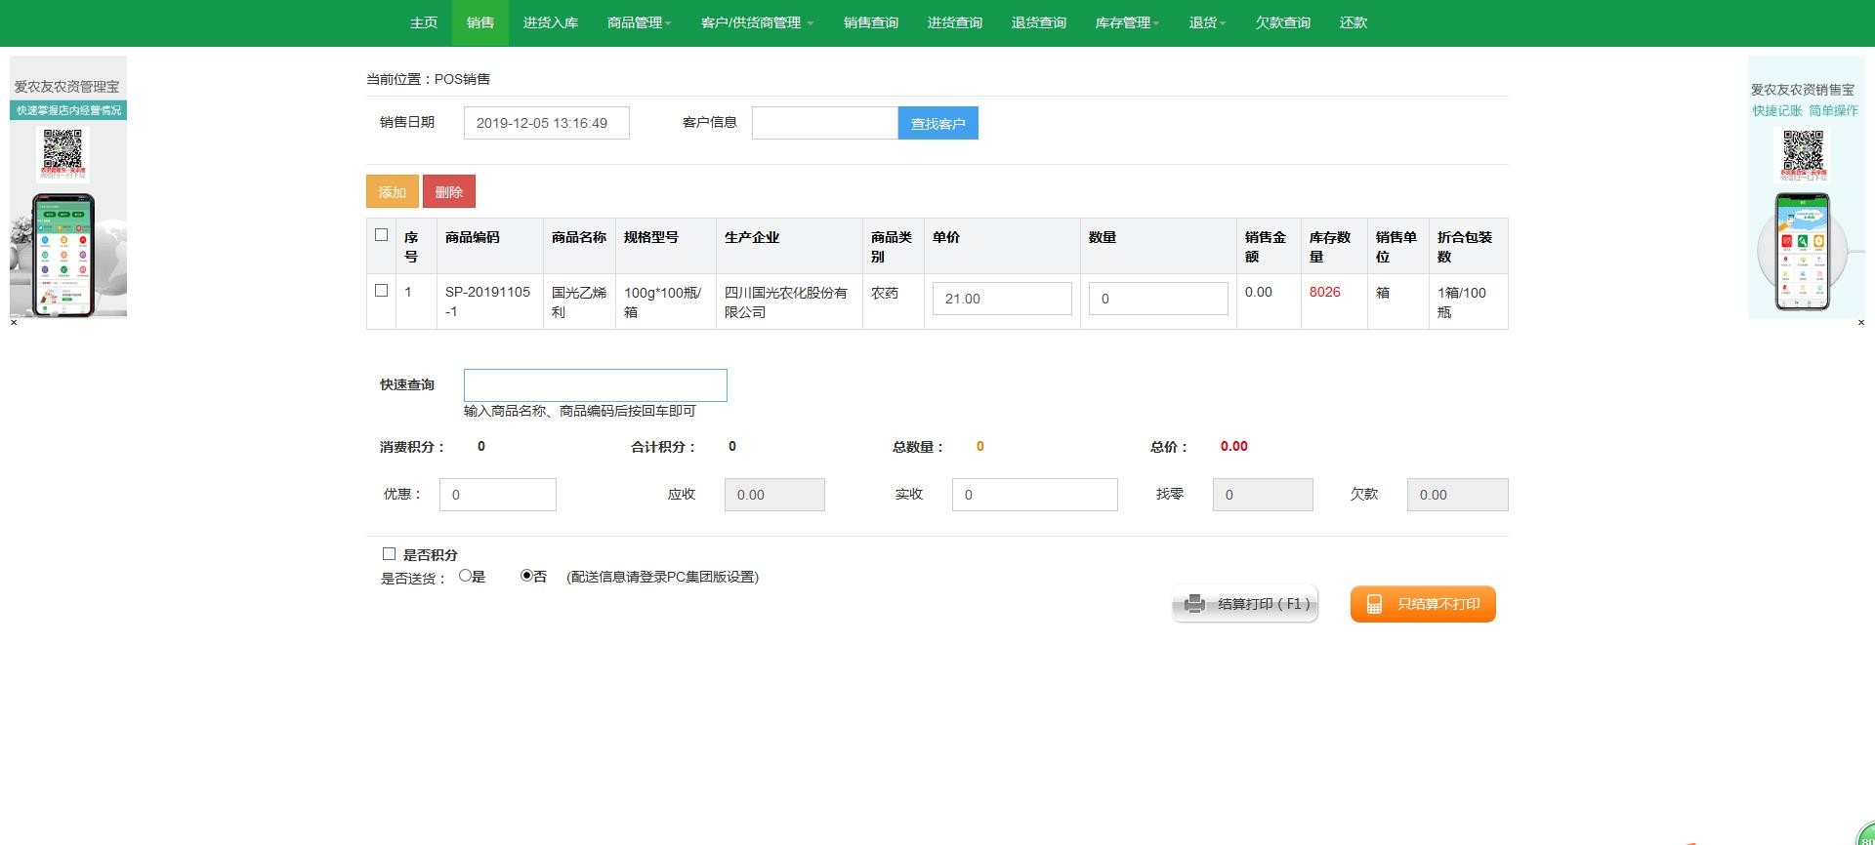Click the 结算打印 (F1) button
This screenshot has width=1875, height=845.
point(1245,604)
